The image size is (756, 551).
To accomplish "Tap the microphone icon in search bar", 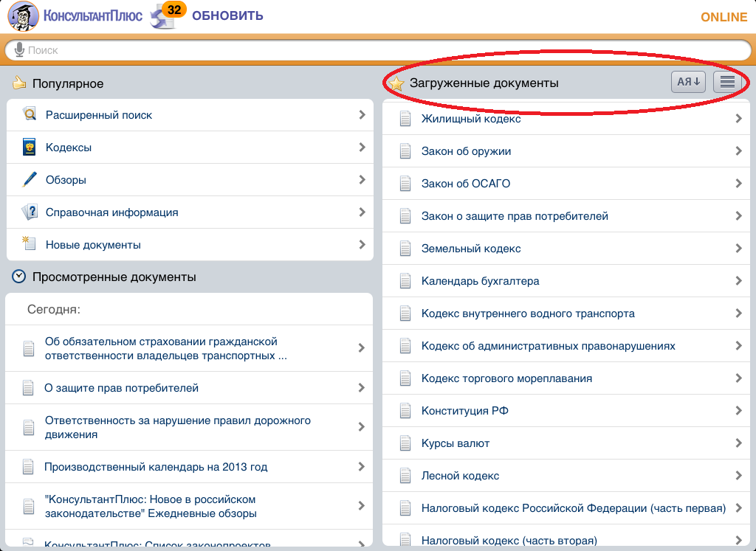I will coord(19,50).
